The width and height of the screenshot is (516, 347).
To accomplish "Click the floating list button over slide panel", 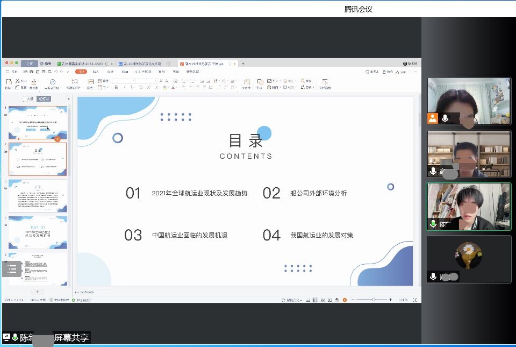I will coord(12,268).
